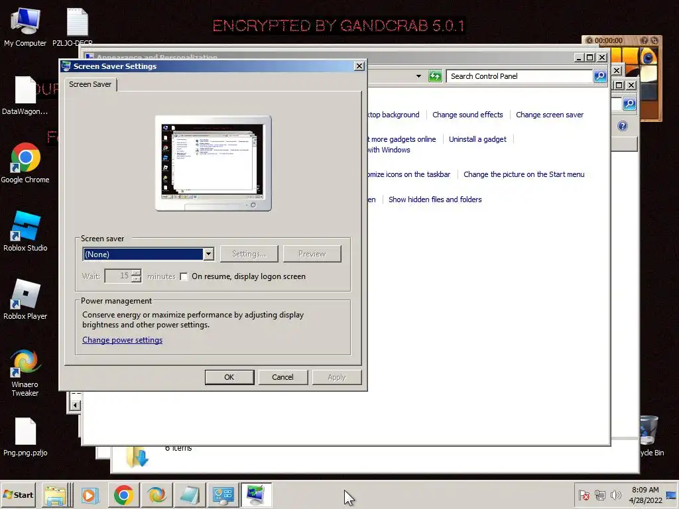Open Change screen saver link
The height and width of the screenshot is (509, 679).
coord(550,115)
